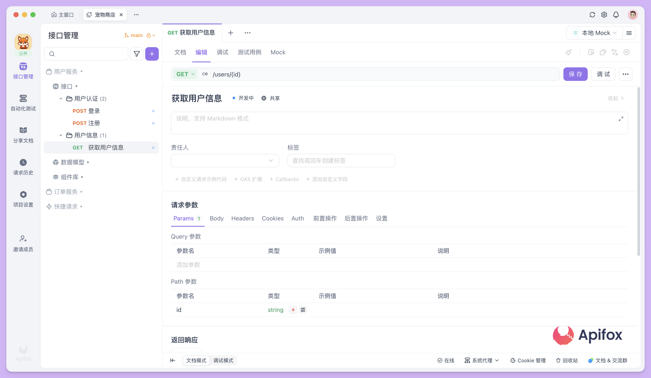
Task: Open the filter icon beside the API search box
Action: coord(137,54)
